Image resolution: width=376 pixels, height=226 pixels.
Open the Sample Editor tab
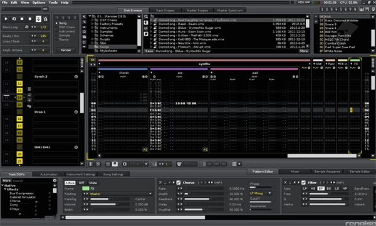pos(359,172)
